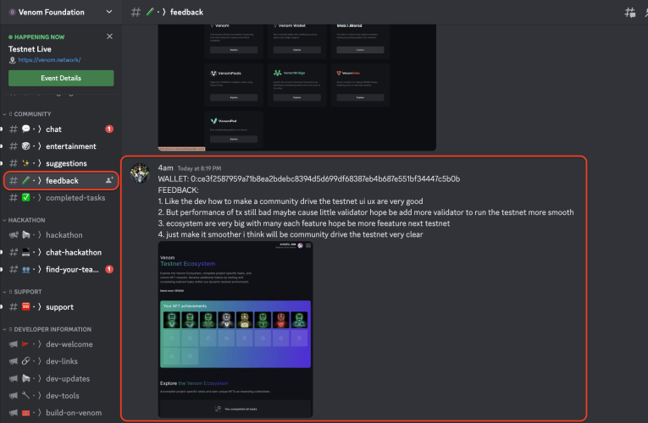This screenshot has height=423, width=648.
Task: Click the chat channel unread badge
Action: tap(109, 129)
